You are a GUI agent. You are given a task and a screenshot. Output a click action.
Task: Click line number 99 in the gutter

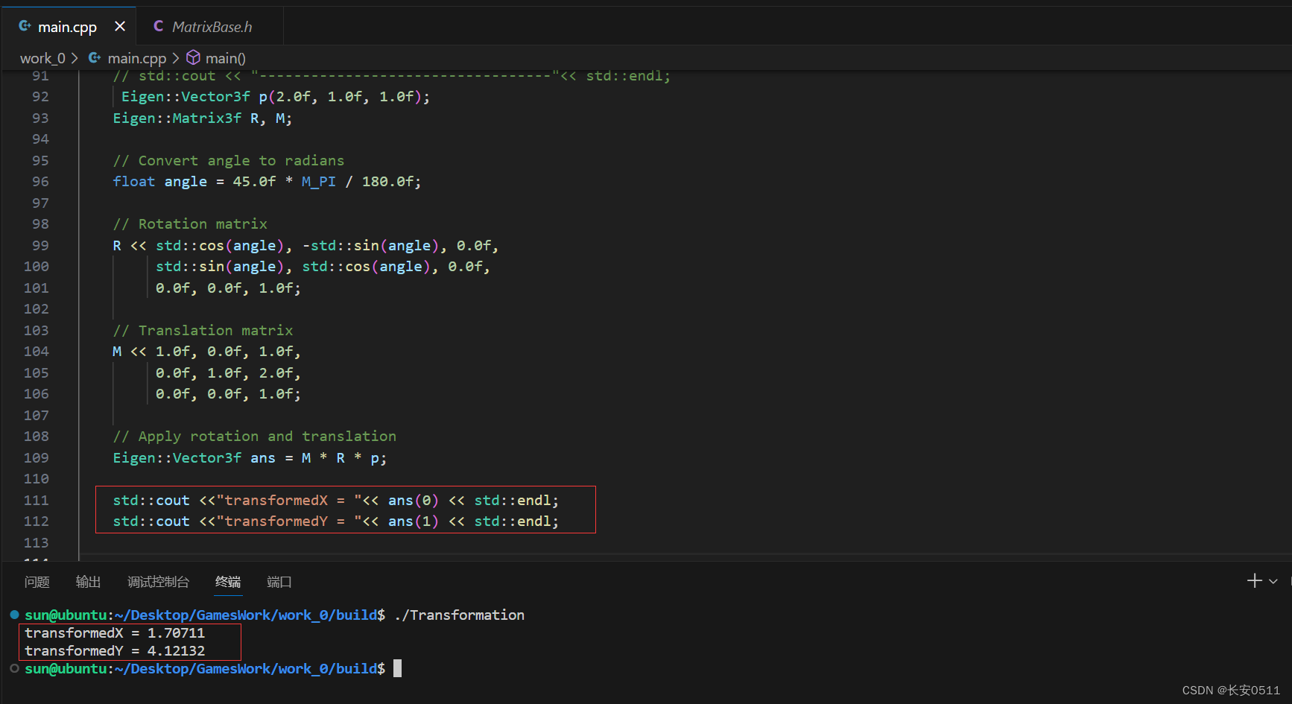[40, 246]
